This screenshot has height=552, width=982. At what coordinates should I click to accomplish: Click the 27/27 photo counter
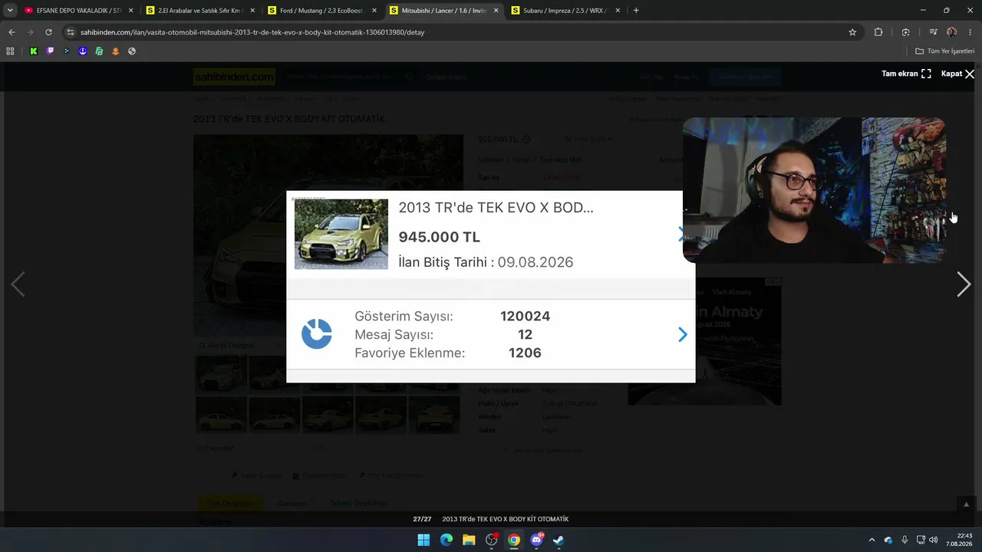pos(422,519)
